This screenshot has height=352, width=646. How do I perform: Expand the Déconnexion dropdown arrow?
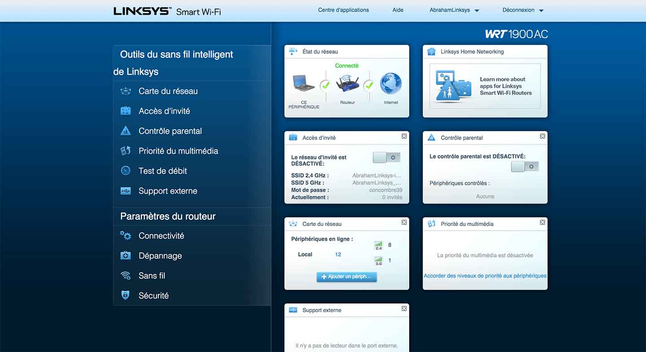(x=541, y=10)
